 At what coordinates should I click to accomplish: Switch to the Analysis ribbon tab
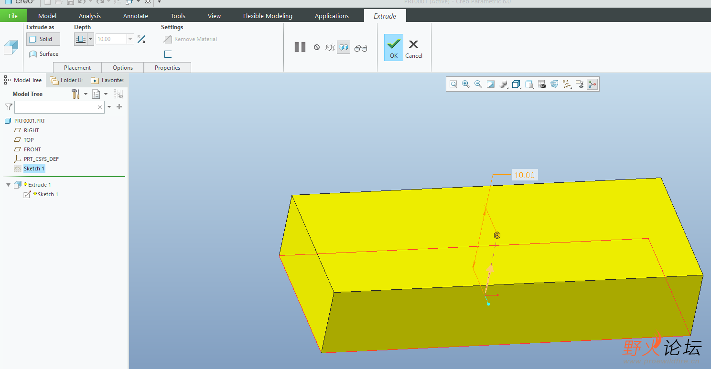click(x=90, y=16)
